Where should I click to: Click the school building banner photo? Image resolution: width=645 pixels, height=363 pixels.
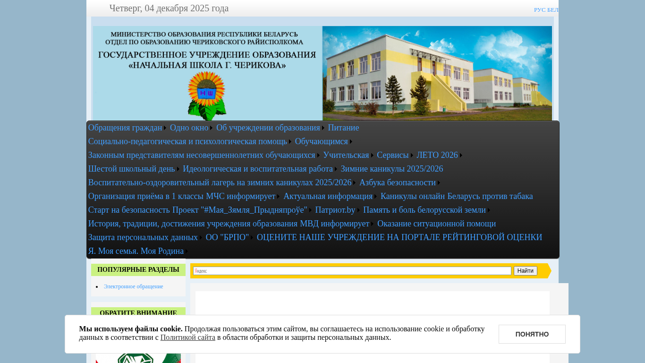click(x=437, y=73)
